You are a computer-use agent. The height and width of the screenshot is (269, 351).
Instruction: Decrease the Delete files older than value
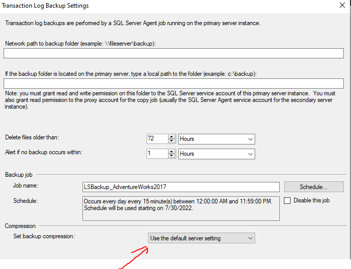click(172, 141)
